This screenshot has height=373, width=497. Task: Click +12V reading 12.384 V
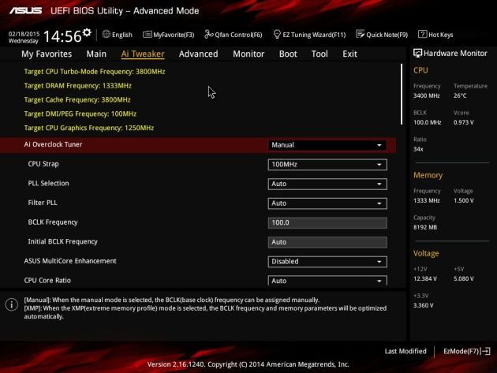[425, 279]
